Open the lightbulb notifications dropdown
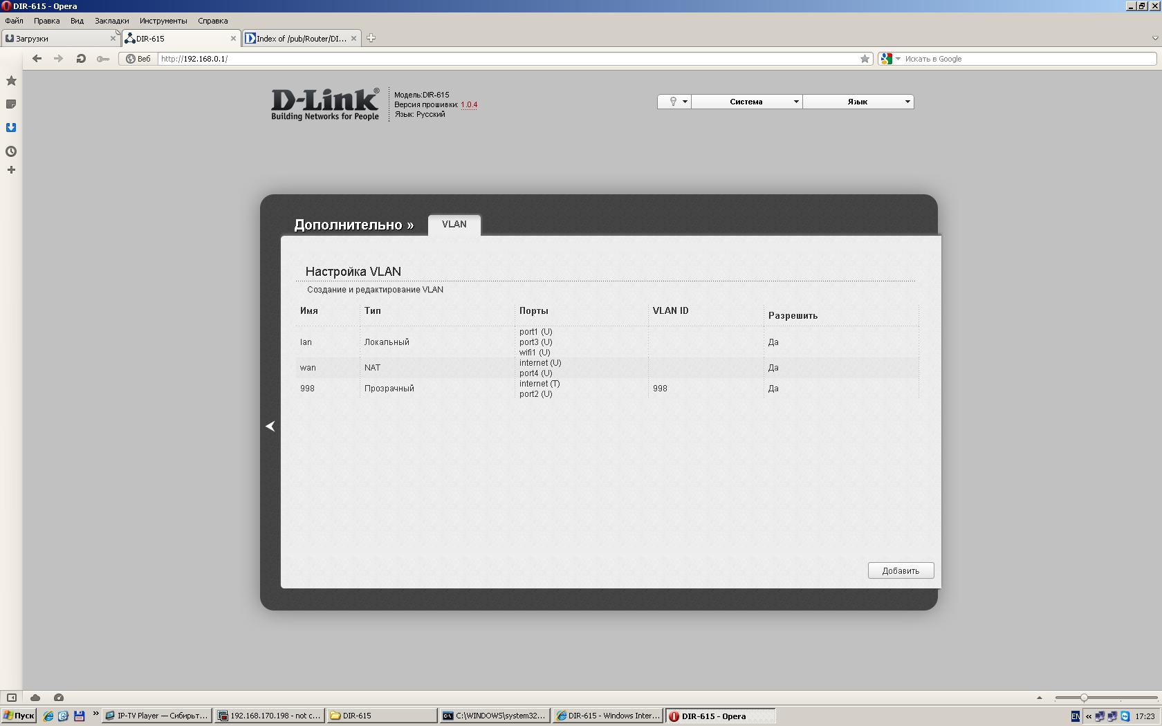1162x726 pixels. [x=674, y=102]
